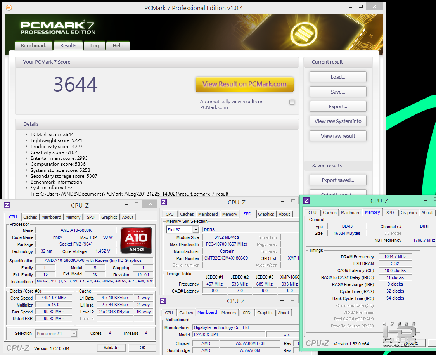Enable automatically view results on PCMark.com
The width and height of the screenshot is (436, 355).
tap(292, 102)
